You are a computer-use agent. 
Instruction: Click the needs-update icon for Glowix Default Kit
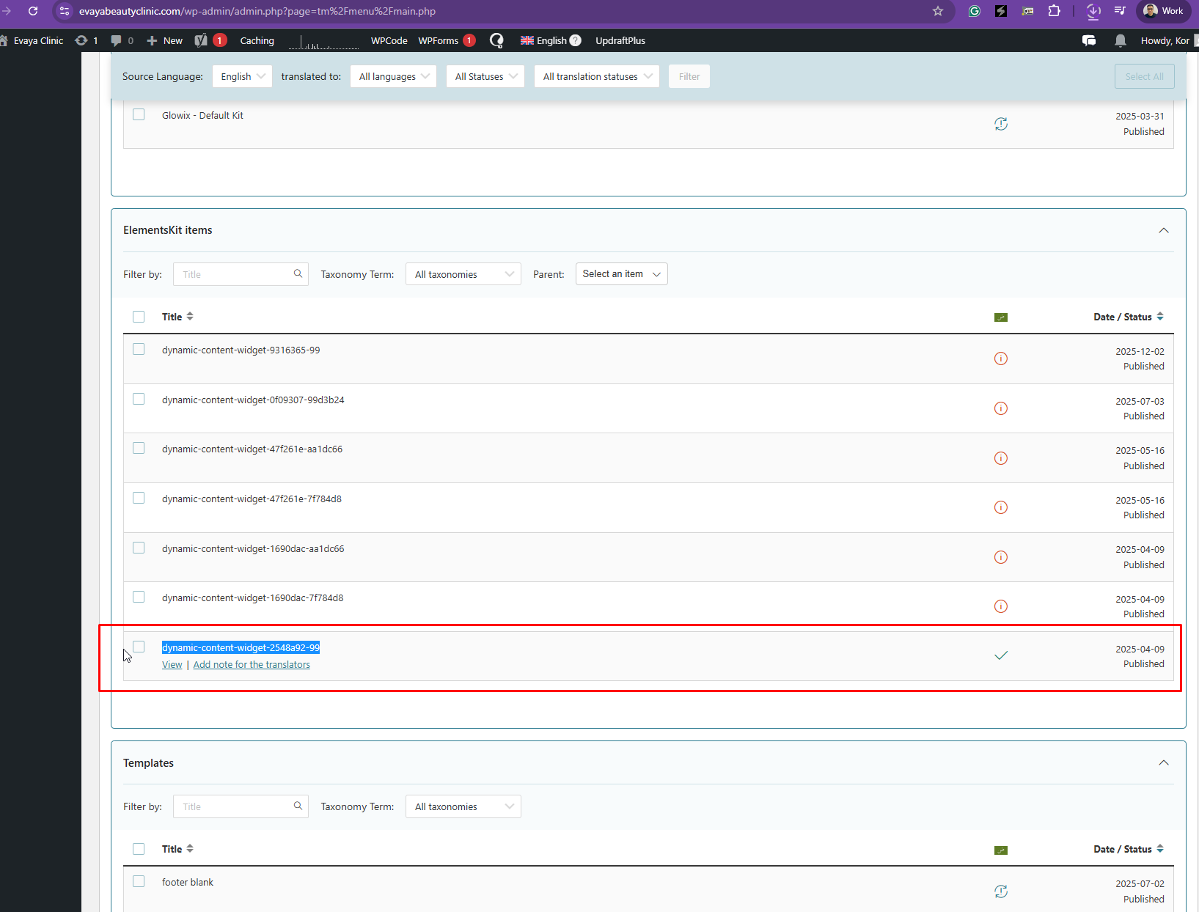tap(1000, 124)
